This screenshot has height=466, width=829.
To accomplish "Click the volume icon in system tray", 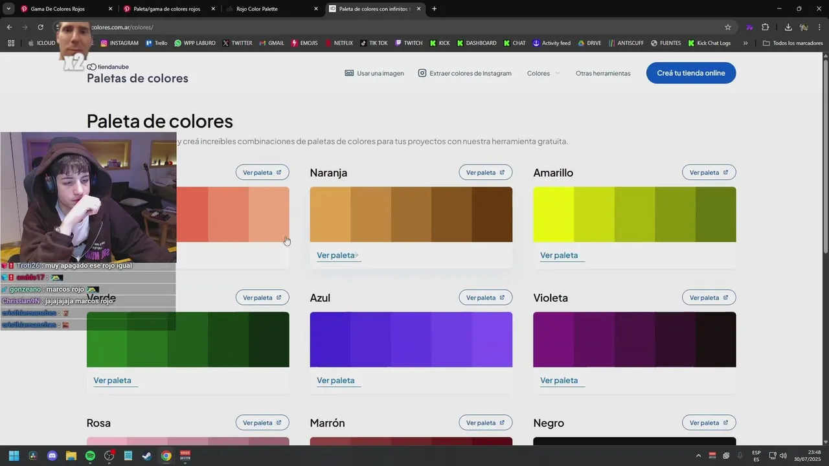I will pyautogui.click(x=783, y=456).
